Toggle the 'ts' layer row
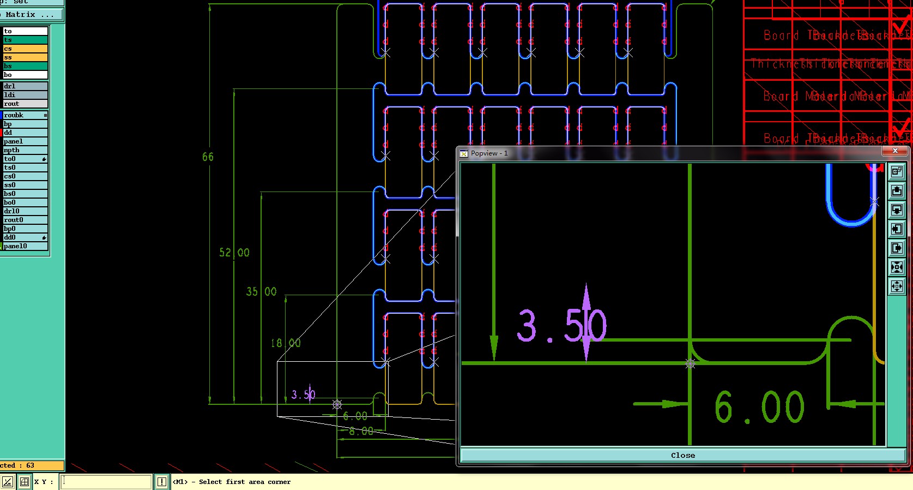Viewport: 913px width, 490px height. [25, 40]
